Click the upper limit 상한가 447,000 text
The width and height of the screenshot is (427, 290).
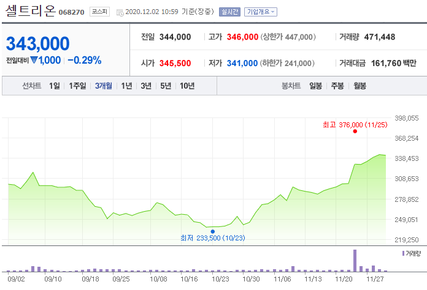coord(288,37)
